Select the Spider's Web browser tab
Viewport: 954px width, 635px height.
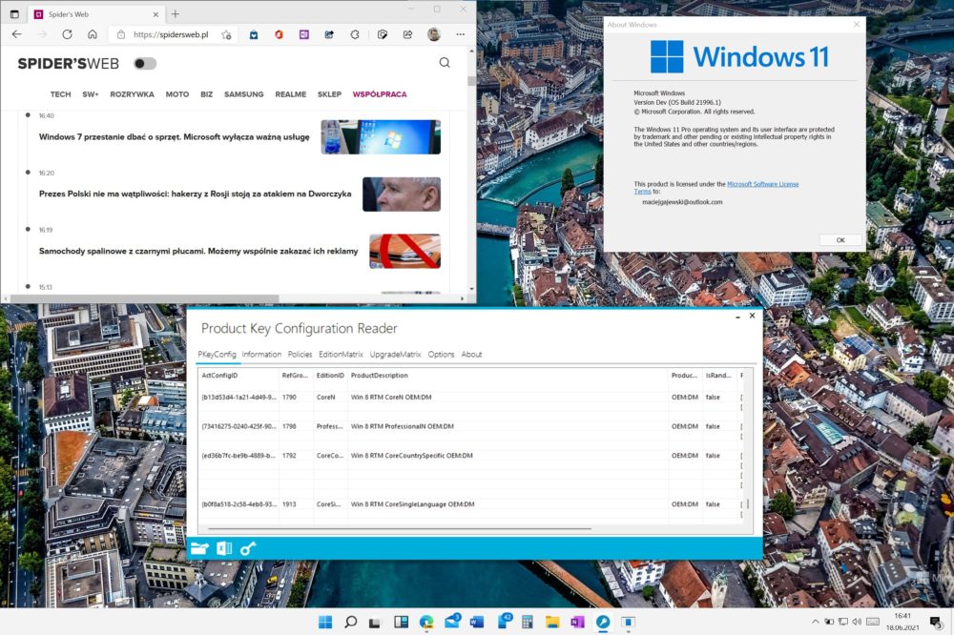pos(96,14)
